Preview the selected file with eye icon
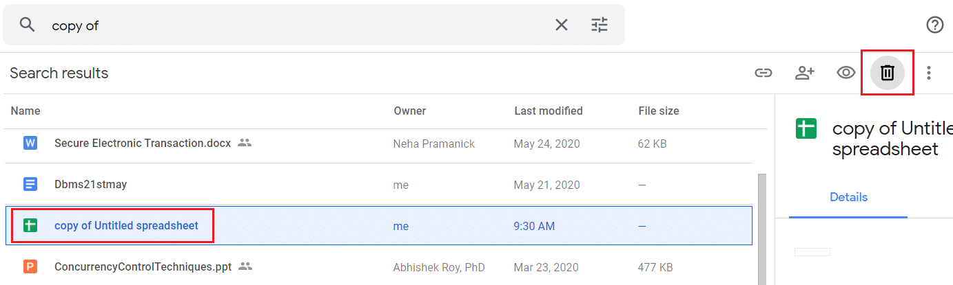The image size is (953, 285). (846, 73)
